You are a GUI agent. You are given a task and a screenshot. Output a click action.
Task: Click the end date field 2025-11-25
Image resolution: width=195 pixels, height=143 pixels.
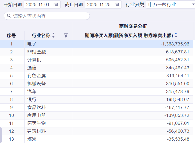click(x=103, y=4)
